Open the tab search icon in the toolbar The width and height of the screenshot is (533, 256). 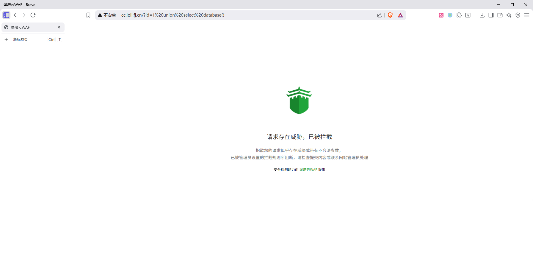(468, 15)
